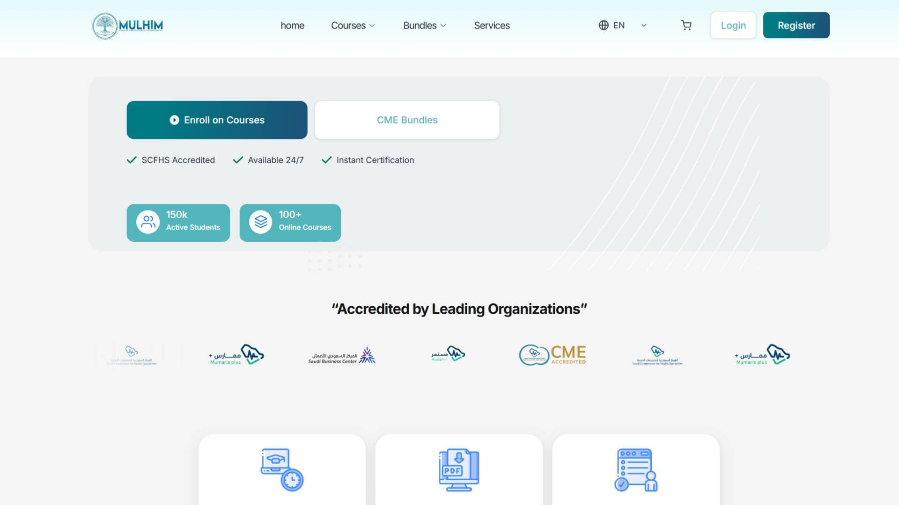
Task: Click the Accredited by Leading Organizations heading
Action: [459, 309]
